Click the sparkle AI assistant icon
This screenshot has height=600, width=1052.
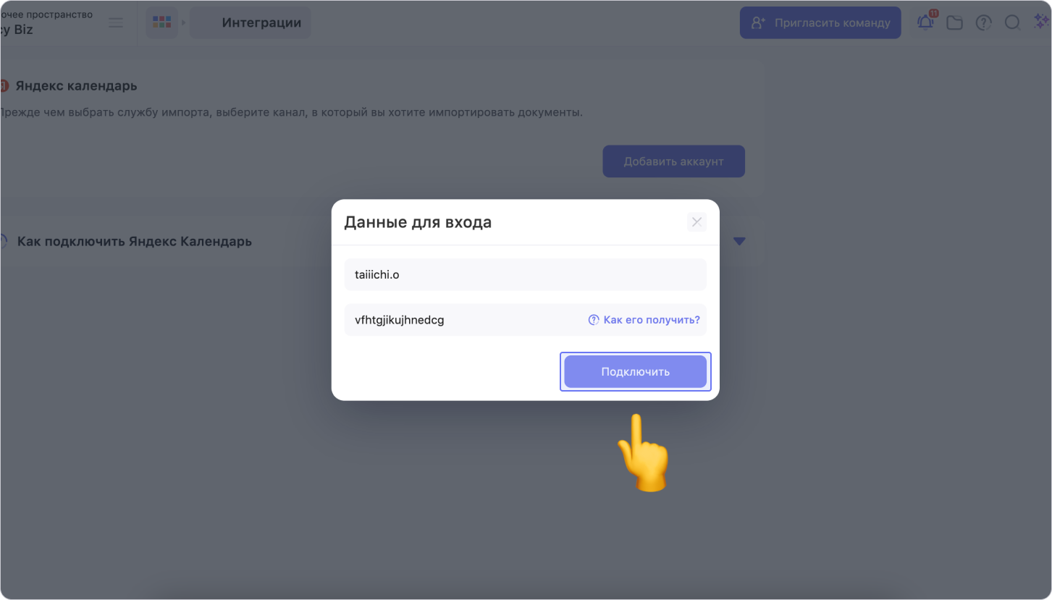pos(1041,22)
